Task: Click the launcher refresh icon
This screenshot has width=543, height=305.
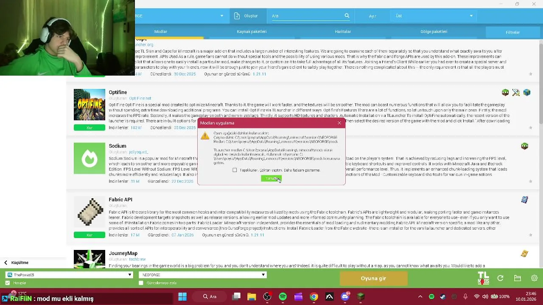Action: point(500,278)
